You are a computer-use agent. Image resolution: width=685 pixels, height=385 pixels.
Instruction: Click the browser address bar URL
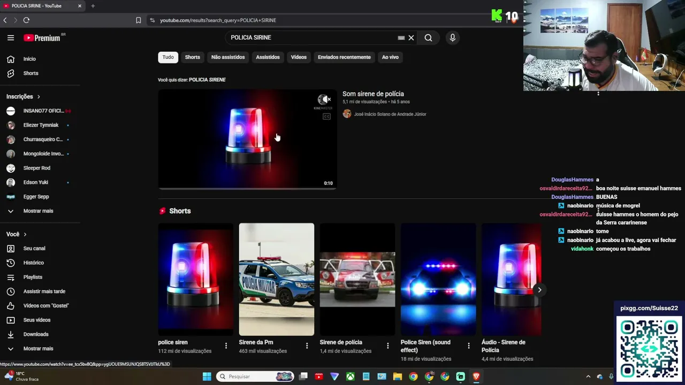(x=218, y=20)
